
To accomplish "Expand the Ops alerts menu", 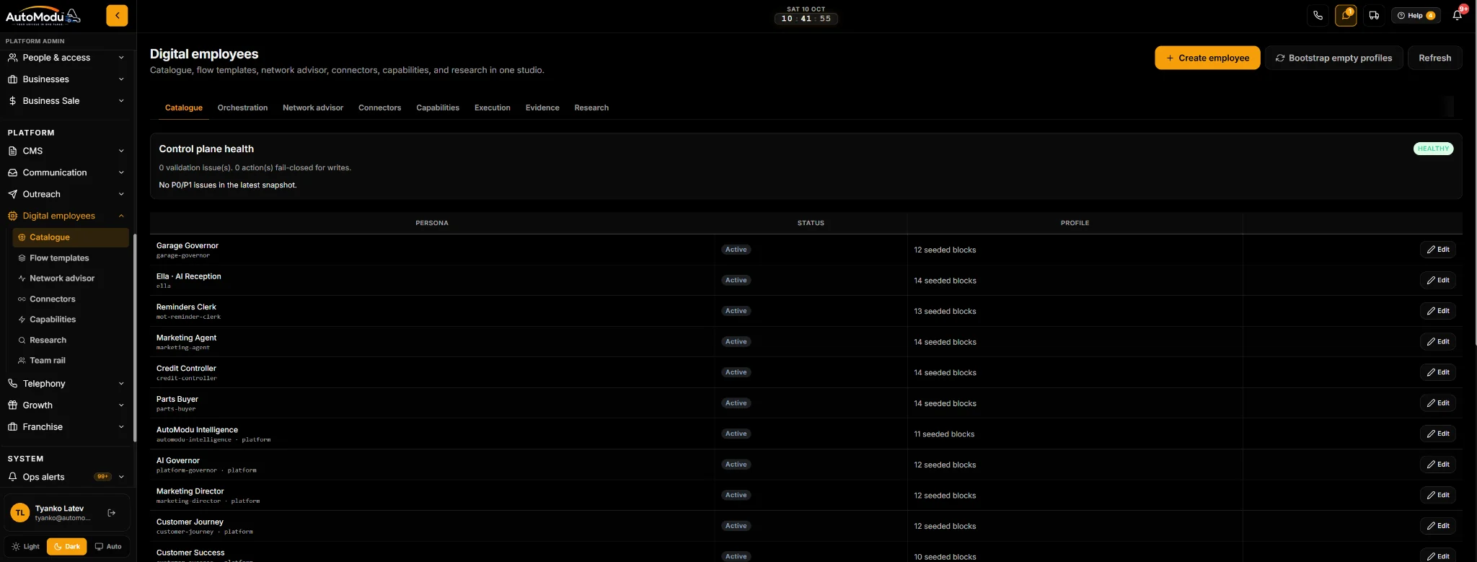I will (x=66, y=477).
